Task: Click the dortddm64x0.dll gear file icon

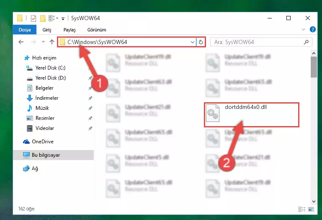Action: [213, 113]
